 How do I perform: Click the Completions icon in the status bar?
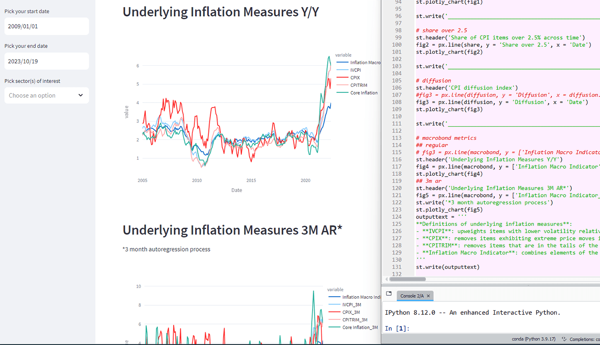tap(564, 338)
